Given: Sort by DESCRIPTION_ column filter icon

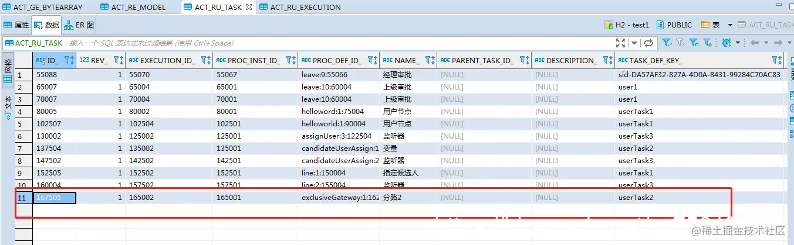Looking at the screenshot, I should coord(607,60).
